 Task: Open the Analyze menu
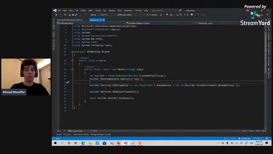112,11
